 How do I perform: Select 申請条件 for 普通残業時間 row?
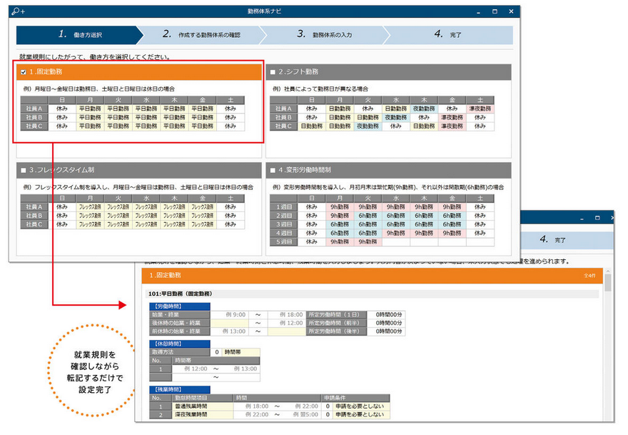click(358, 406)
